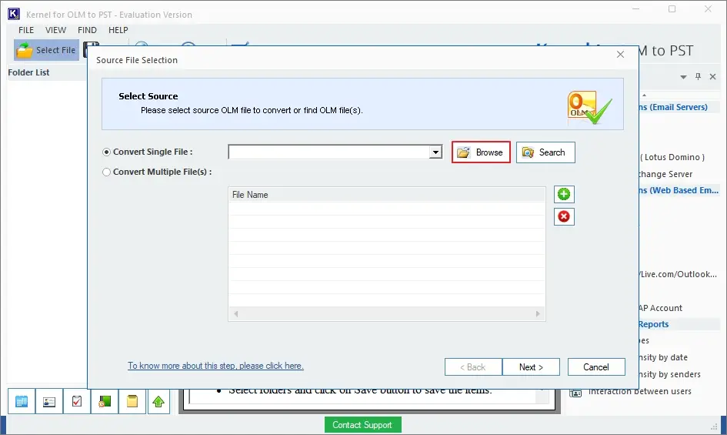Select the Exchange Server entry in right panel
Screen dimensions: 727x435
click(x=665, y=174)
